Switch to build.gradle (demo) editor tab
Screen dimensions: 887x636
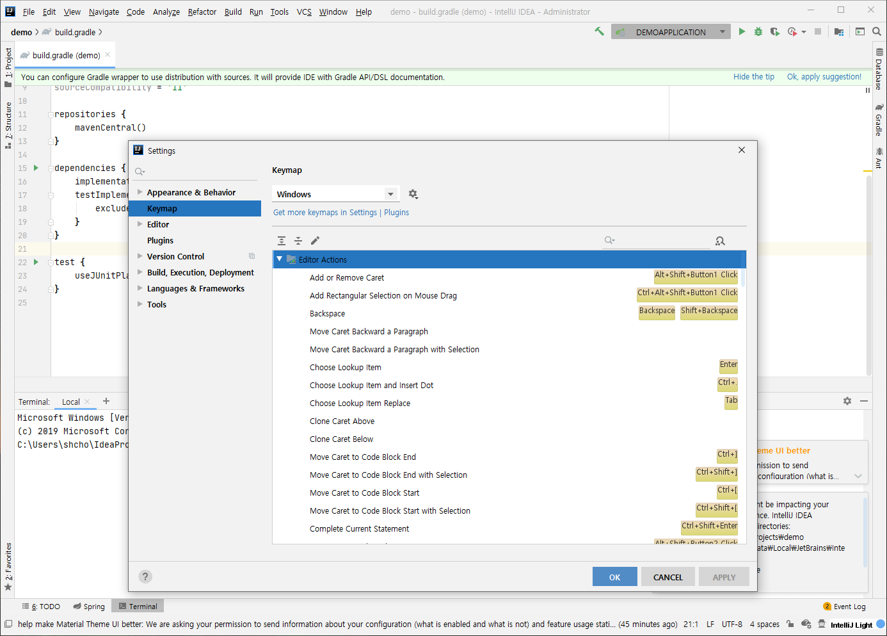tap(66, 55)
